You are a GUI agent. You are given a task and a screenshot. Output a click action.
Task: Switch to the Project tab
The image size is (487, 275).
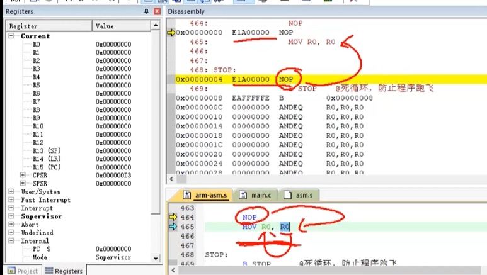(23, 271)
